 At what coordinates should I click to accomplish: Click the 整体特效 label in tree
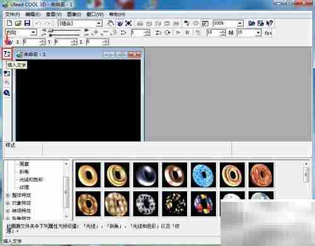[21, 196]
